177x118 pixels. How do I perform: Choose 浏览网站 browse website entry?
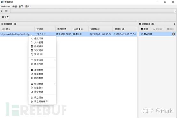click(42, 50)
